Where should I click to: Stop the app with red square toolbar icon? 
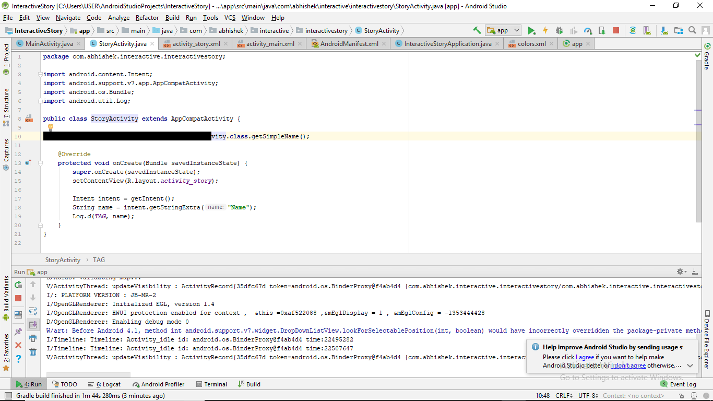click(x=616, y=30)
